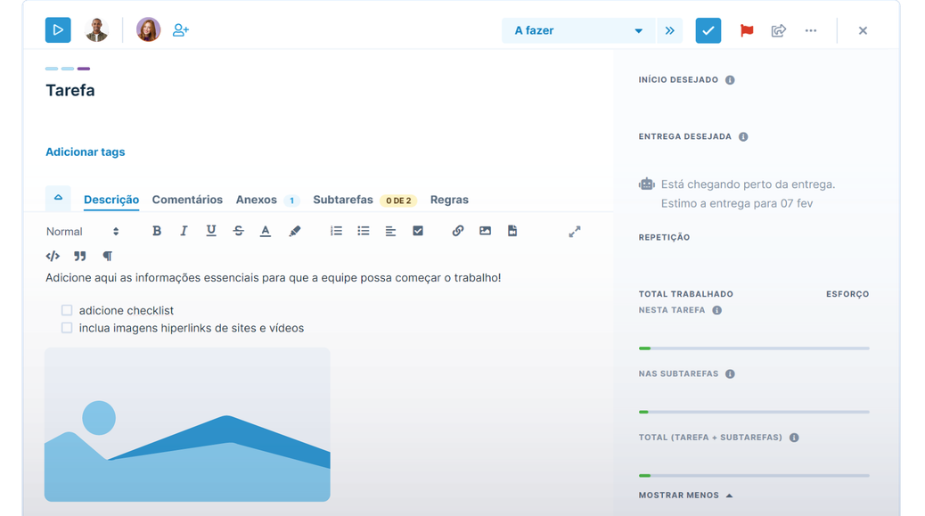Adjust the 'Nesta Tarefa' effort slider
Viewport: 925px width, 516px height.
coord(753,348)
